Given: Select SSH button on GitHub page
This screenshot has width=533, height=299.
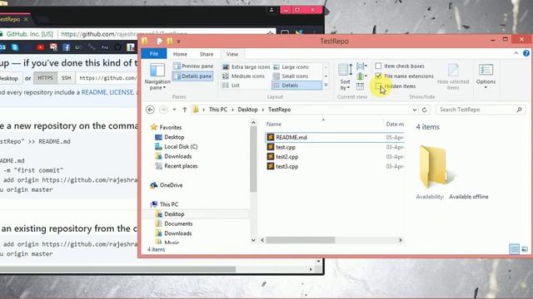Looking at the screenshot, I should 67,78.
